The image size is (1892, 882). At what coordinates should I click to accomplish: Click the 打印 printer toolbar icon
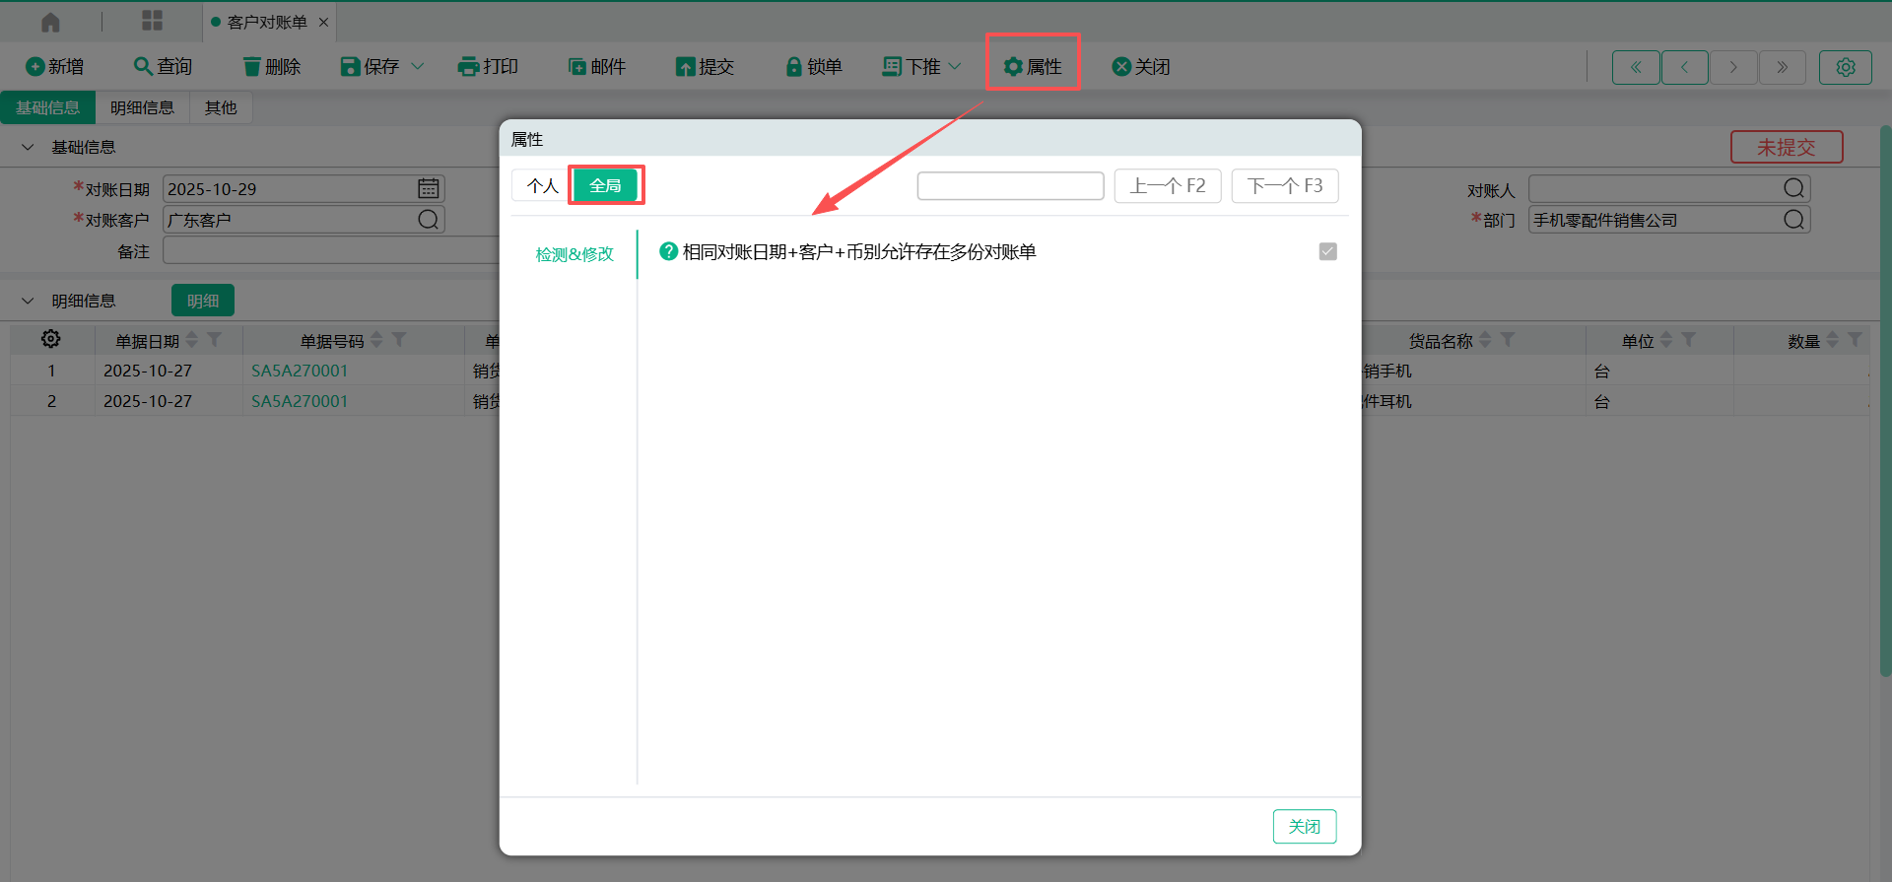(x=468, y=66)
